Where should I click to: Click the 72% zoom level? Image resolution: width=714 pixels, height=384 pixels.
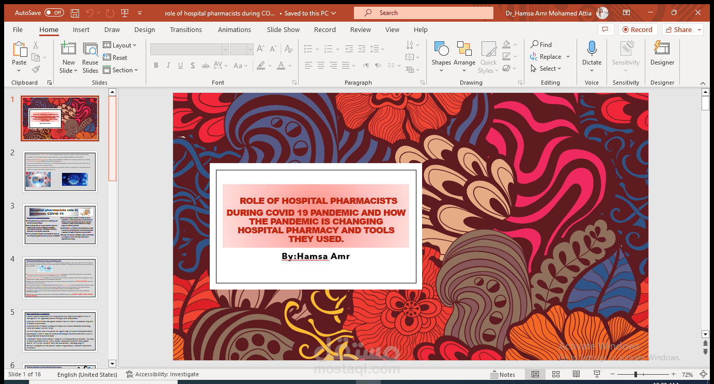pos(687,374)
